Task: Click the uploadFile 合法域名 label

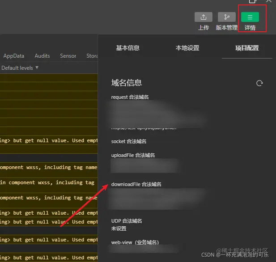Action: coord(133,155)
